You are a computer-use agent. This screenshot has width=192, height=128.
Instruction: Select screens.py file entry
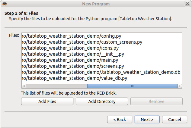pyautogui.click(x=102, y=66)
